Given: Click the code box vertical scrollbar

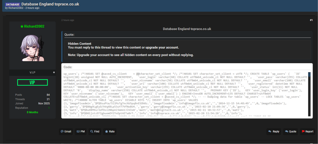Looking at the screenshot, I should pyautogui.click(x=309, y=94).
